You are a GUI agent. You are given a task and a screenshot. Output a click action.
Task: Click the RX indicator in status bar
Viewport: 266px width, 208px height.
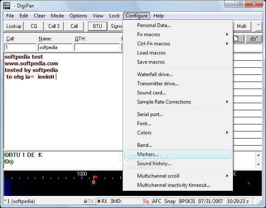point(102,201)
